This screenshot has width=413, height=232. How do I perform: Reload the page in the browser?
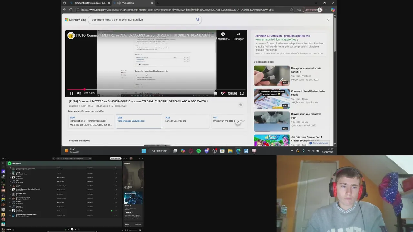[x=71, y=10]
